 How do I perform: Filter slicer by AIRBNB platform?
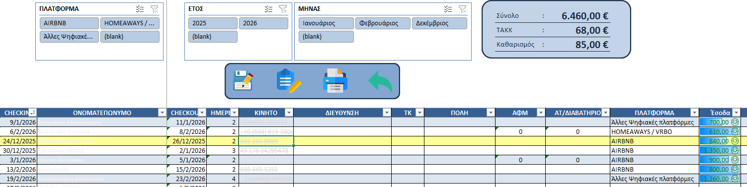[x=69, y=23]
